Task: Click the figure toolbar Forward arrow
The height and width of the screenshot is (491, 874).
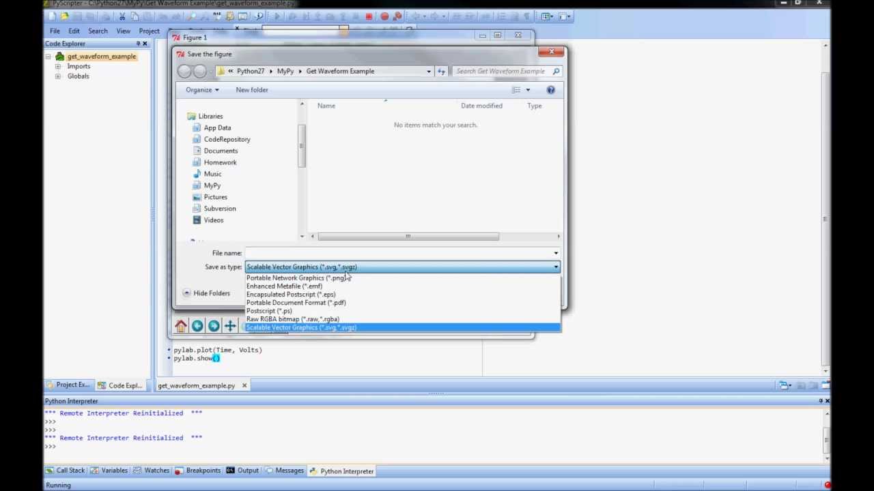Action: point(214,326)
